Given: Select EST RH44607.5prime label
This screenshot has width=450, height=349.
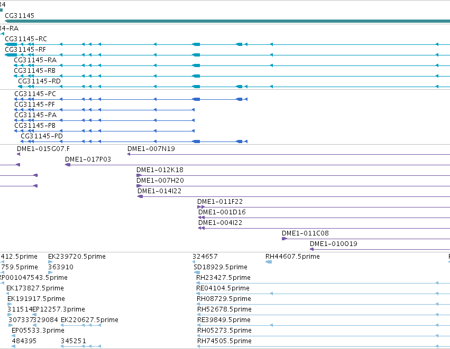Looking at the screenshot, I should point(292,257).
